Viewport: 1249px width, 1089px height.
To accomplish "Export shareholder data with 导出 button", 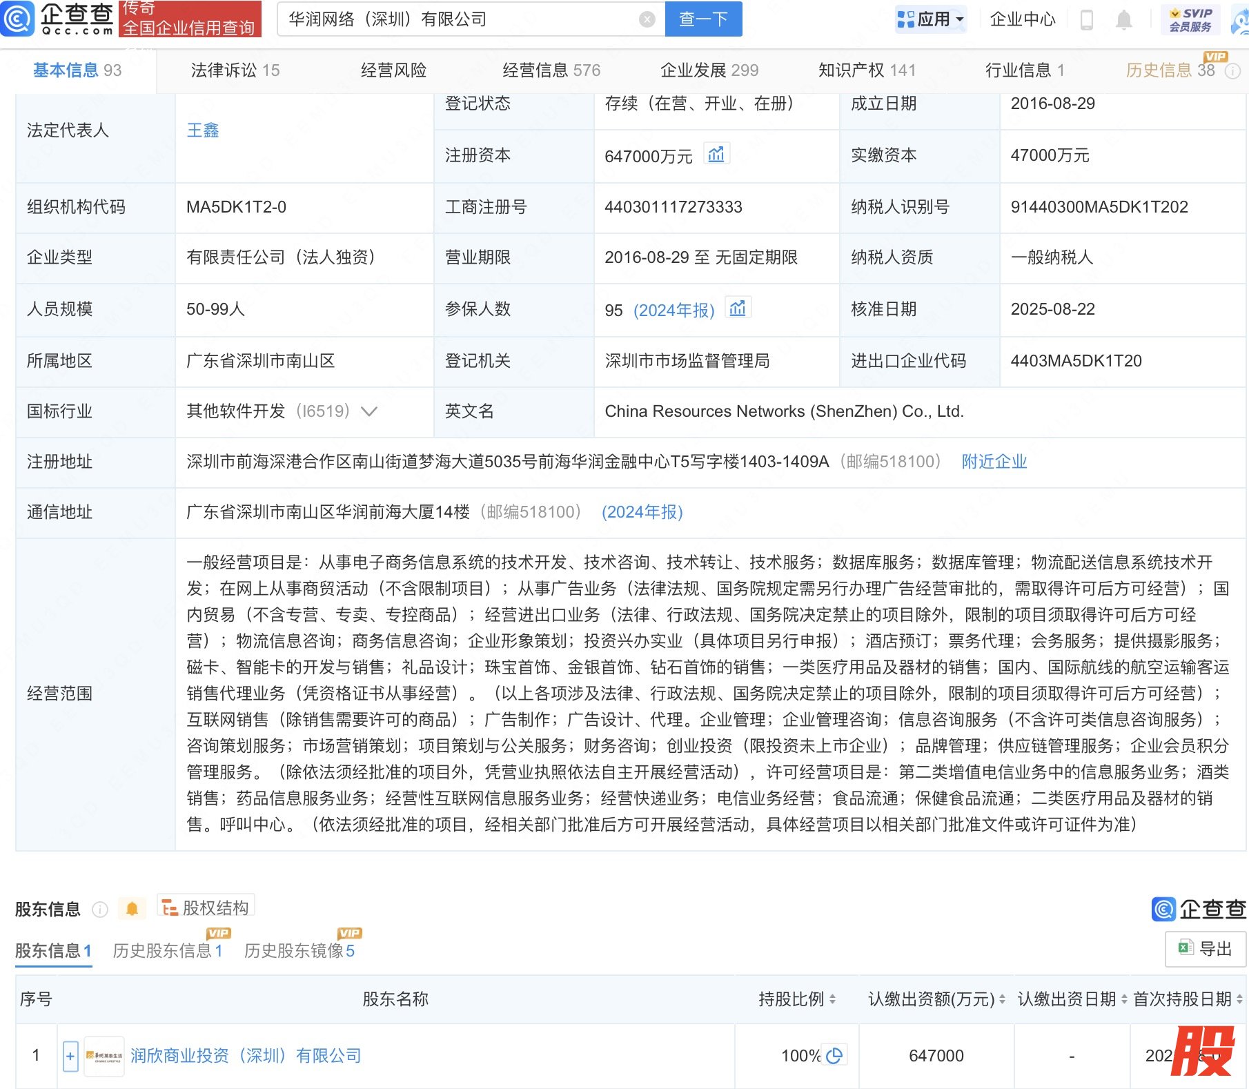I will coord(1206,949).
